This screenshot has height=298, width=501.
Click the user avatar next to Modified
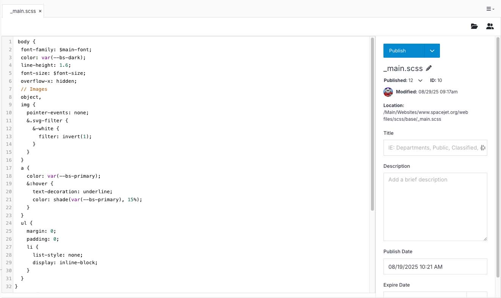point(388,92)
